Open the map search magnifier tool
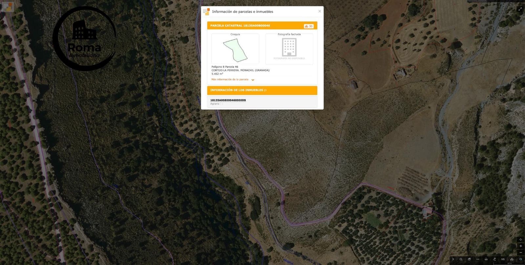The image size is (525, 265). pos(461,259)
